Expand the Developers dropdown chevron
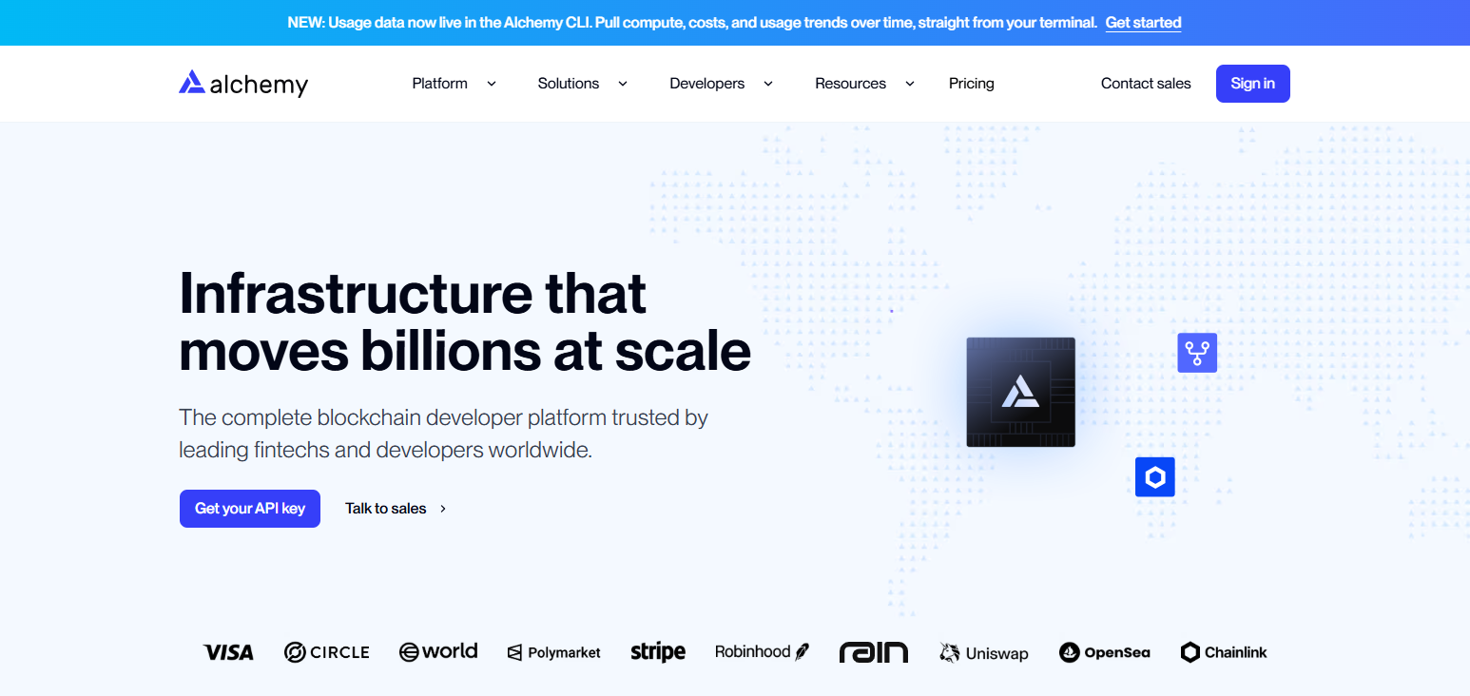 768,84
